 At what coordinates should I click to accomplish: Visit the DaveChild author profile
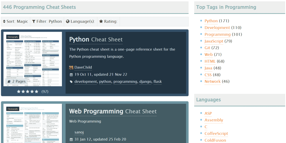click(83, 67)
